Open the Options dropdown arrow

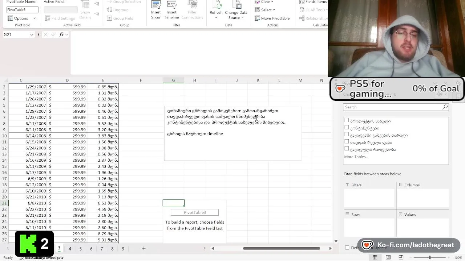[x=35, y=18]
